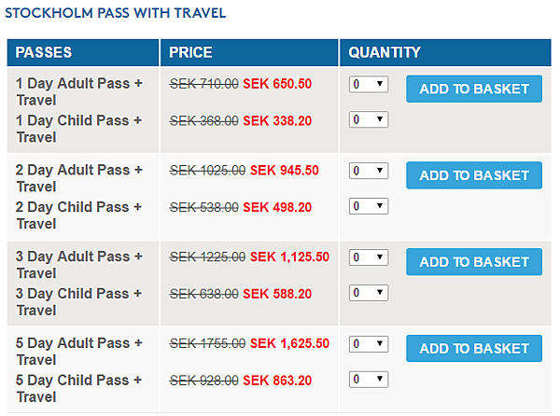Viewport: 560px width, 416px height.
Task: Select the 3 Day Child Pass + Travel label
Action: [79, 302]
